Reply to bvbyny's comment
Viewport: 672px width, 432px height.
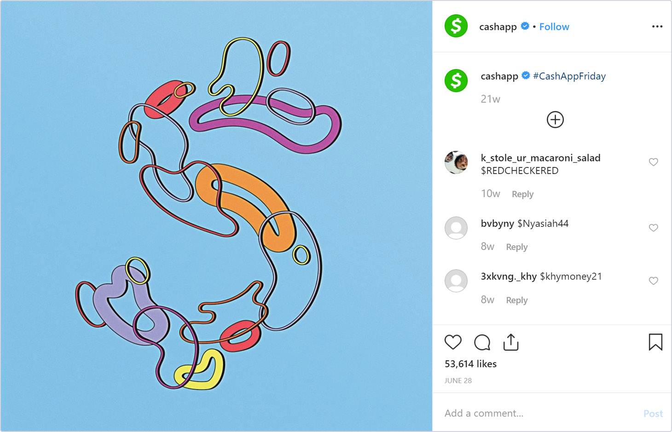click(x=516, y=247)
